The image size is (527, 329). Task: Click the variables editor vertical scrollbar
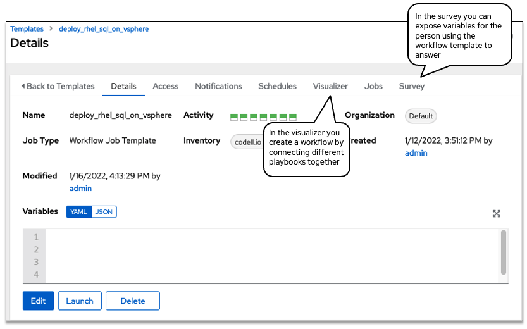pyautogui.click(x=504, y=252)
